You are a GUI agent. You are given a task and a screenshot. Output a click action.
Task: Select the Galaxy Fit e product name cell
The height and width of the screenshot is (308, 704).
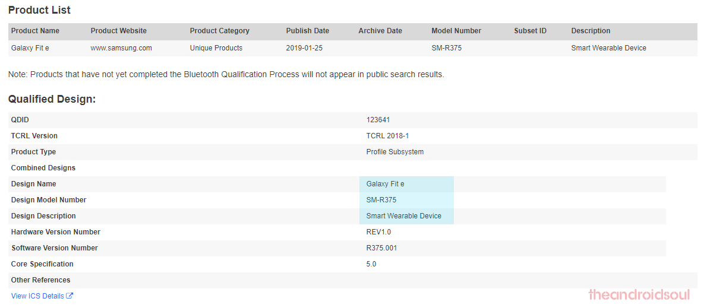[x=30, y=48]
